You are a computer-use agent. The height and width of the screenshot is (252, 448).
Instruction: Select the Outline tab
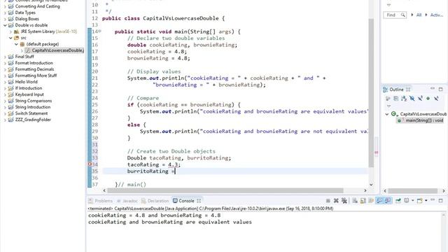click(x=393, y=90)
